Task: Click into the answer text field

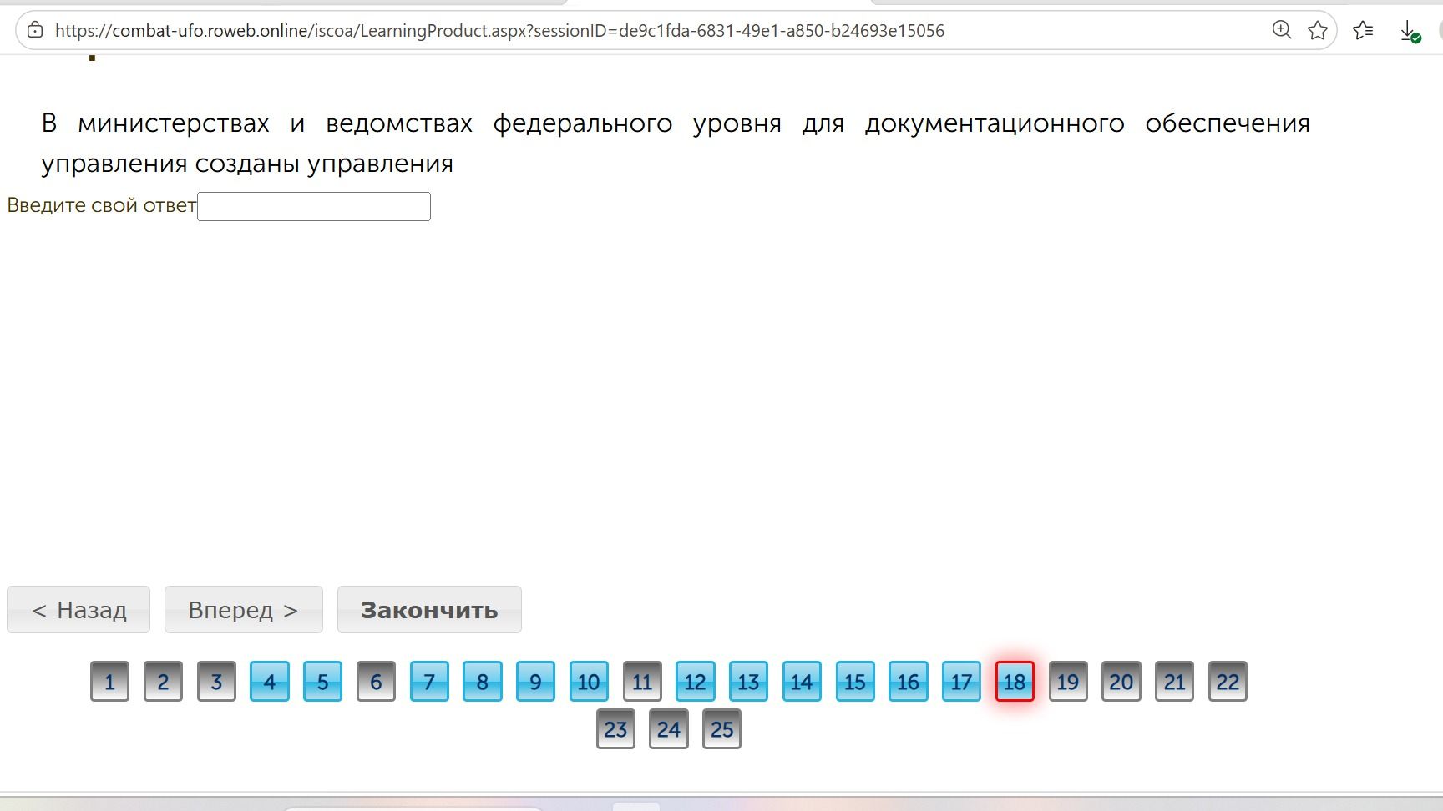Action: pyautogui.click(x=314, y=206)
